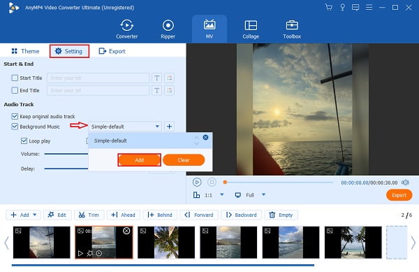The image size is (419, 272).
Task: Open the hamburger menu icon
Action: tap(369, 7)
